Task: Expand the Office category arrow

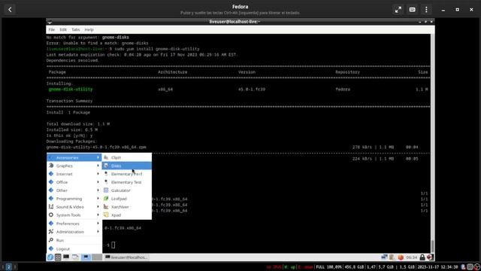Action: point(98,182)
